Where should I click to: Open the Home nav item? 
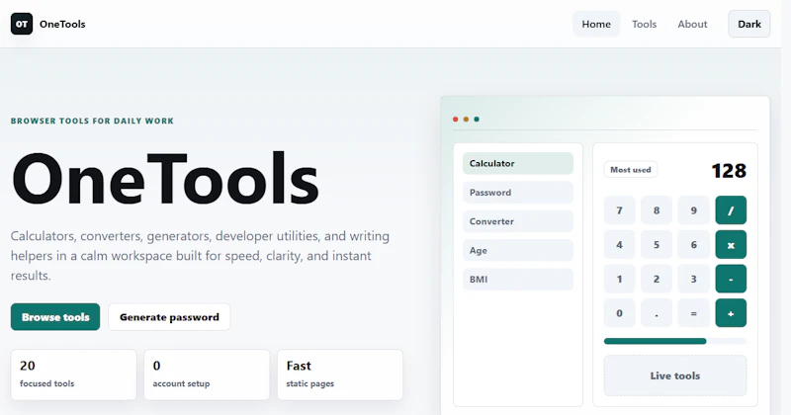pyautogui.click(x=596, y=24)
